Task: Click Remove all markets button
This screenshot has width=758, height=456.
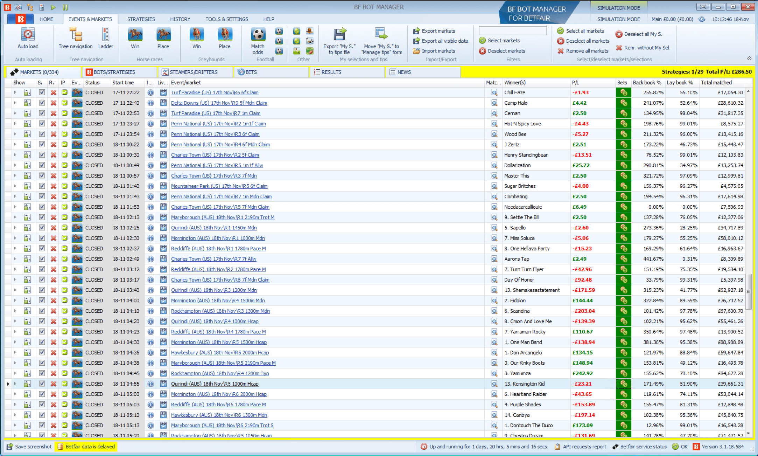Action: point(583,51)
